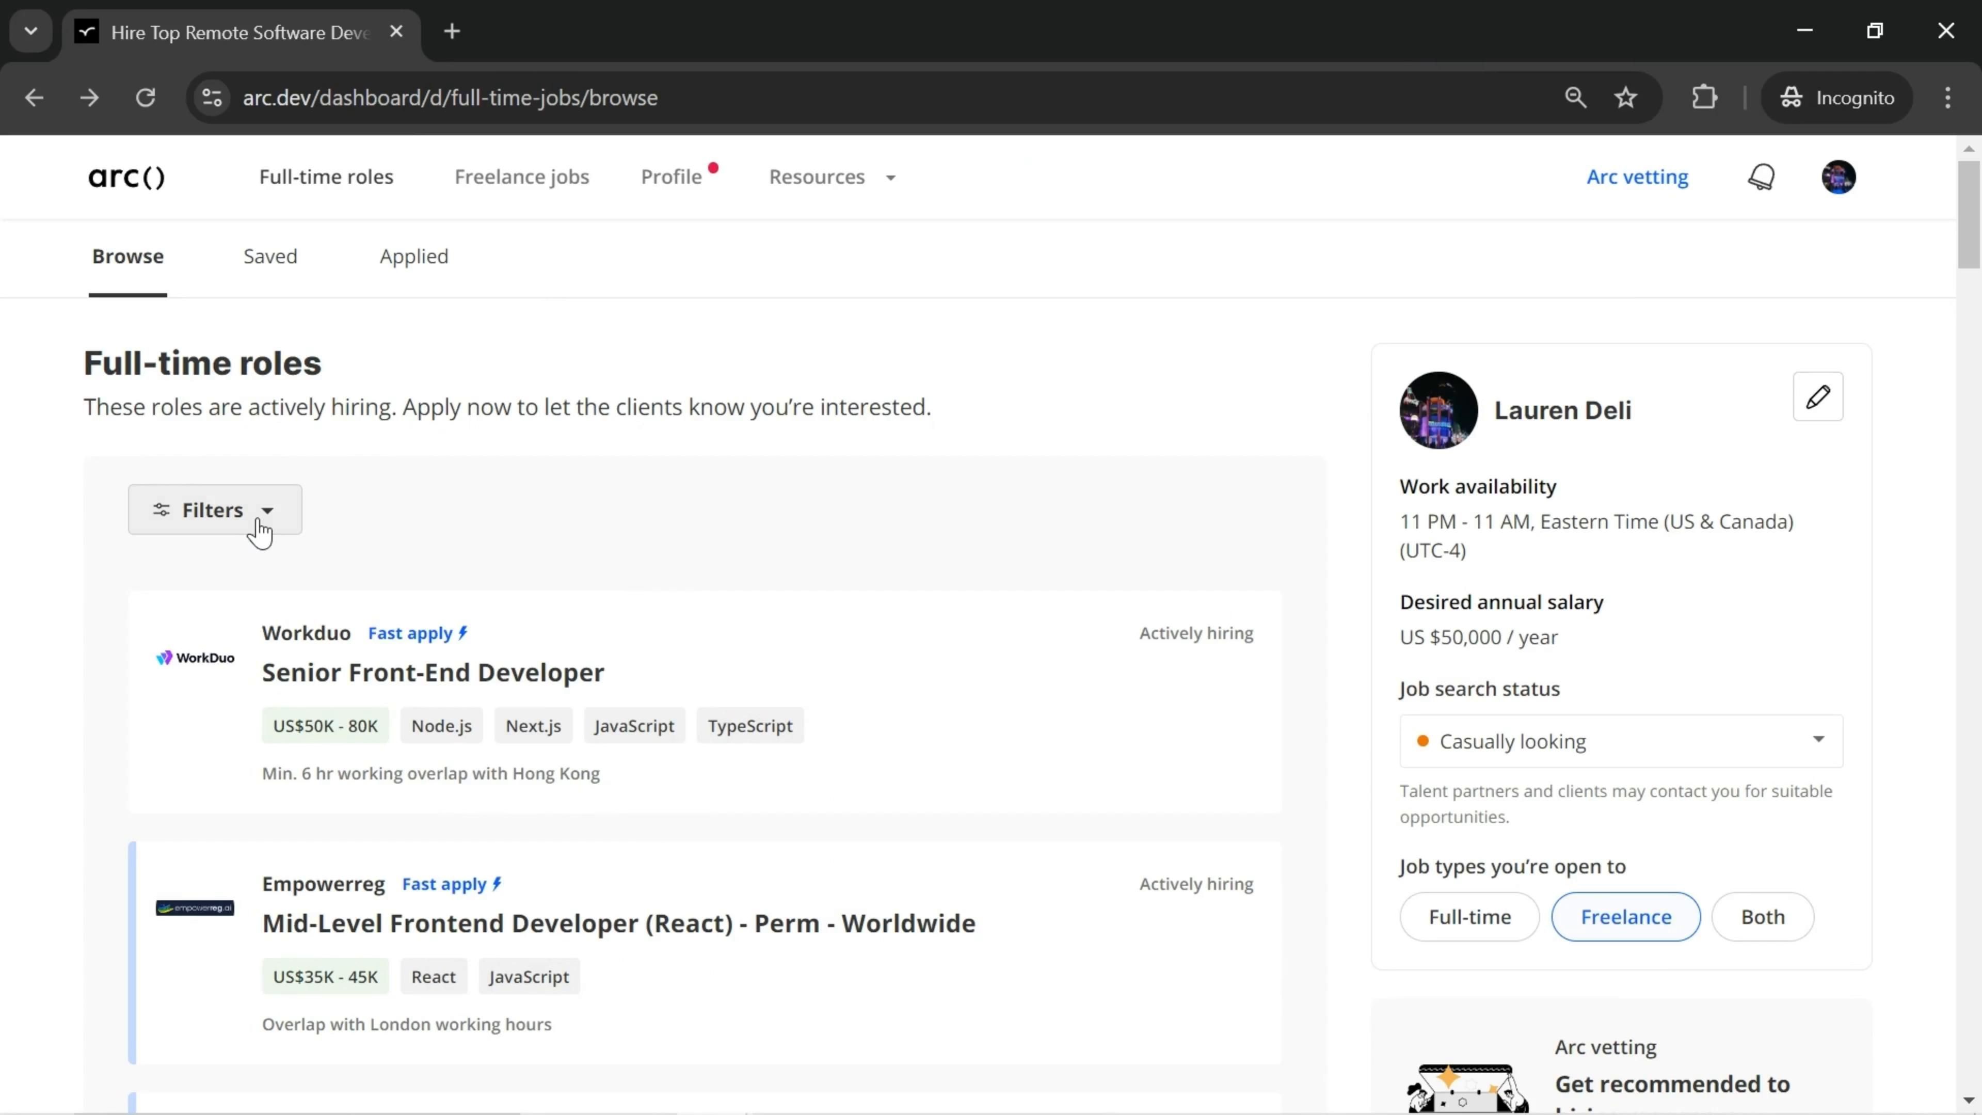Click the page vertical scrollbar
This screenshot has width=1982, height=1115.
pos(1968,215)
